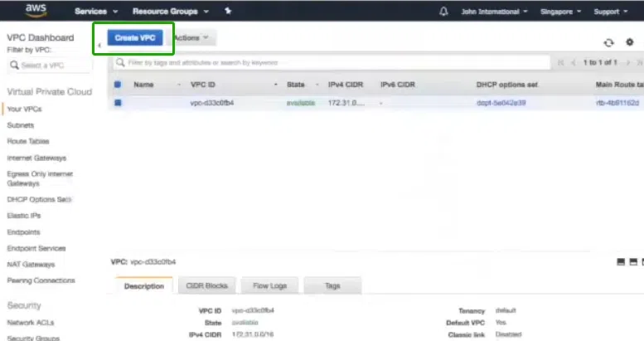Screen dimensions: 644x341
Task: Open the Services dropdown menu
Action: (96, 12)
